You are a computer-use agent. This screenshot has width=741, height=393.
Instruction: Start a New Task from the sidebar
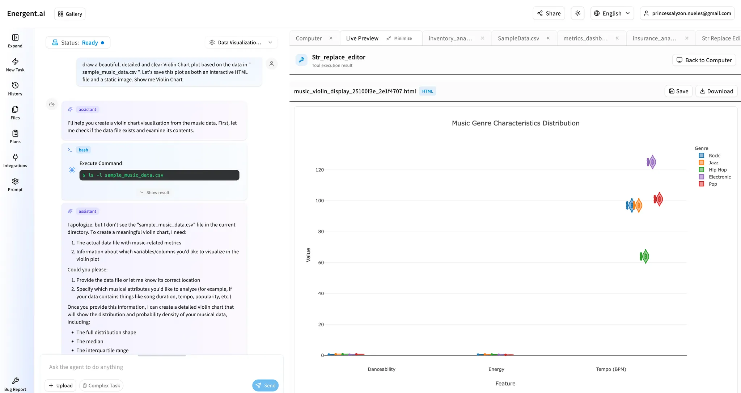[x=15, y=64]
